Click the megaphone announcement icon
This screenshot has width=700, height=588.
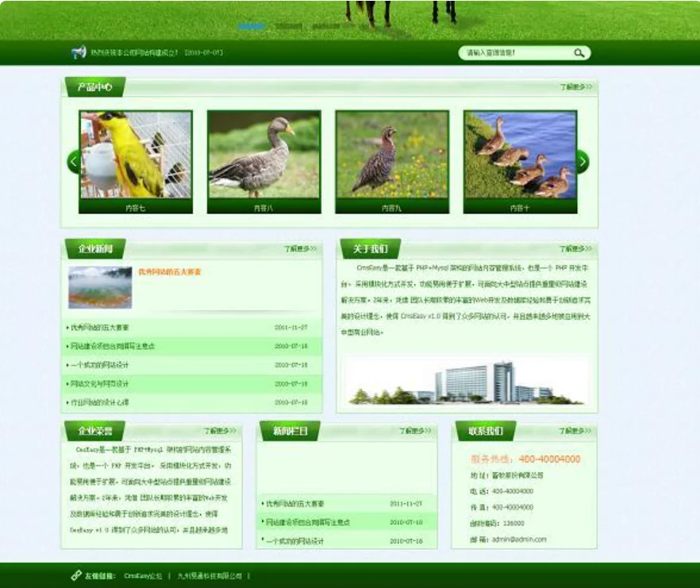point(78,53)
